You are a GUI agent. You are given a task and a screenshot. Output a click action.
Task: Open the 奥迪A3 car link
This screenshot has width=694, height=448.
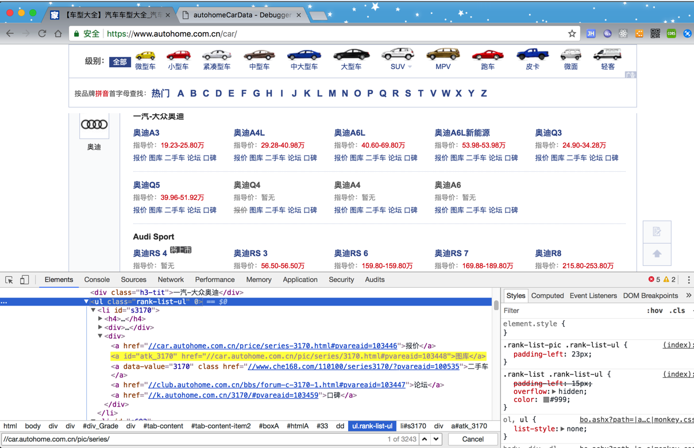[146, 133]
